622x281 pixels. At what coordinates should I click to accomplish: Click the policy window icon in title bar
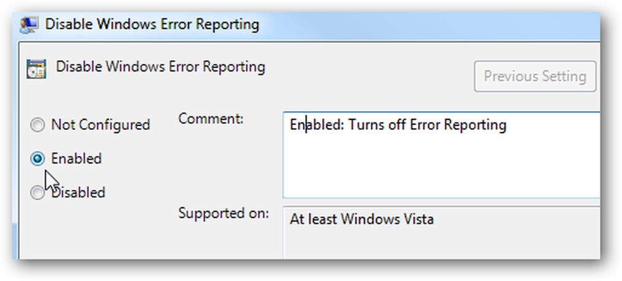[29, 25]
